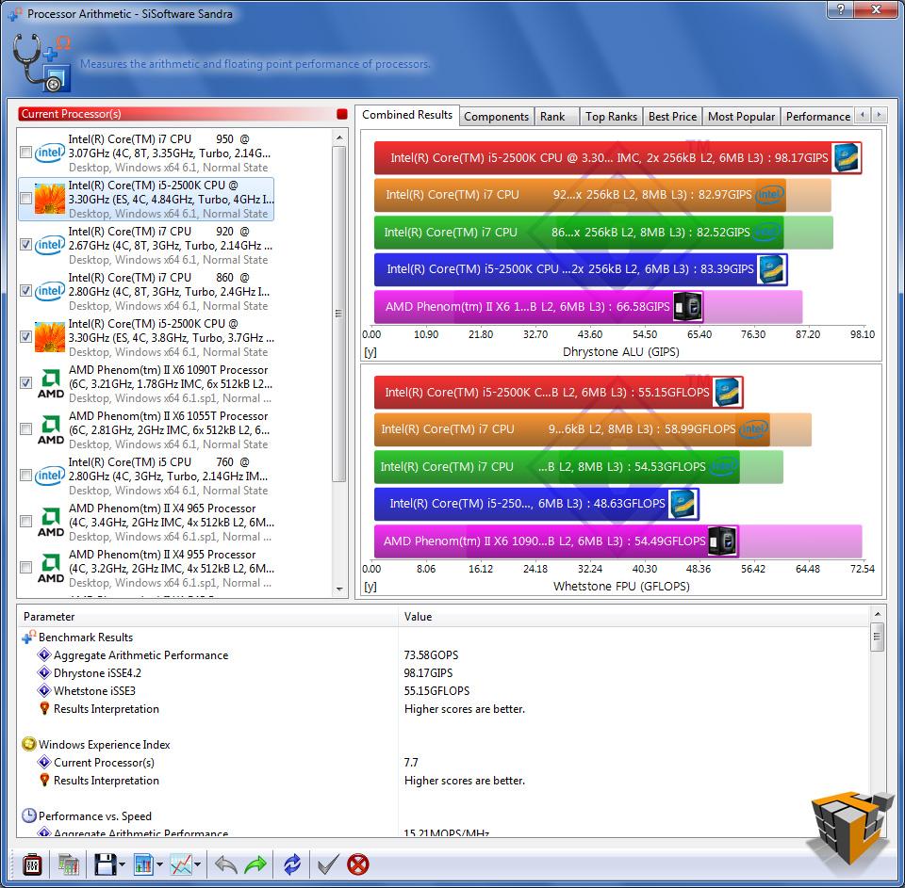
Task: Open the dropdown arrow next to the line graph icon
Action: pos(197,865)
